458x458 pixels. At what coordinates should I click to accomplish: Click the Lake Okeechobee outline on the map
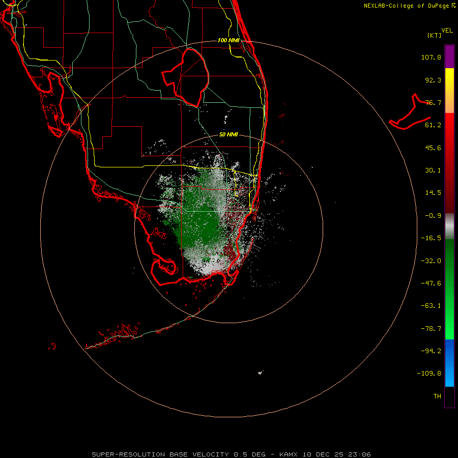point(185,77)
